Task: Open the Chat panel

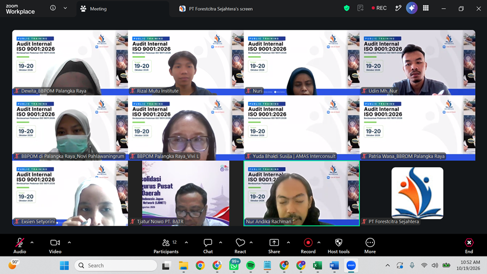Action: tap(208, 246)
